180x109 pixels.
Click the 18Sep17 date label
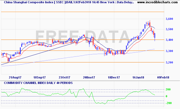[40, 77]
